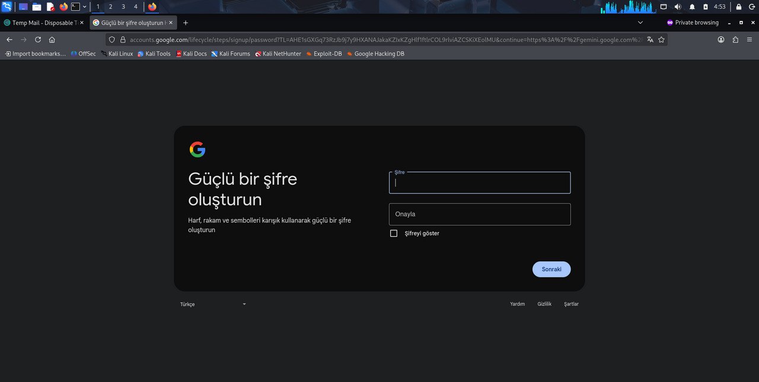
Task: Click the translate page icon
Action: point(650,40)
